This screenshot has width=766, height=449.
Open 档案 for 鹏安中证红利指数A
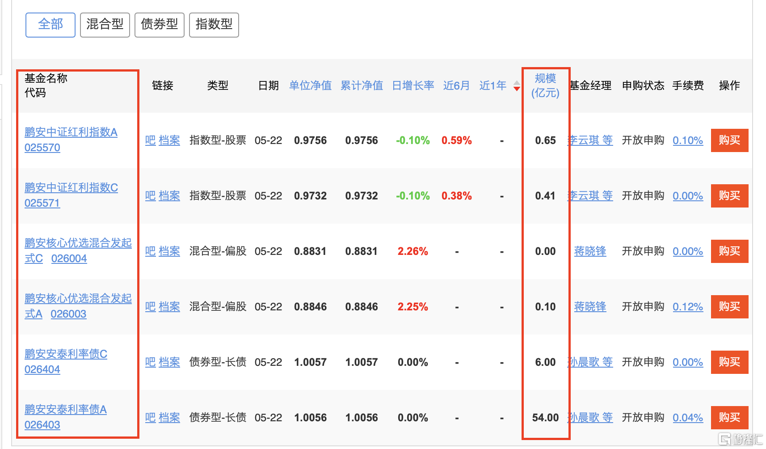pyautogui.click(x=169, y=140)
